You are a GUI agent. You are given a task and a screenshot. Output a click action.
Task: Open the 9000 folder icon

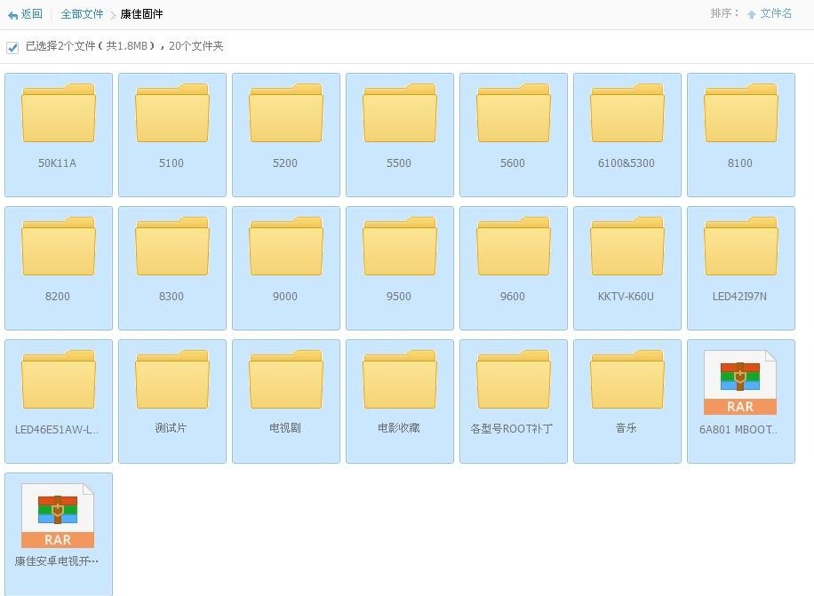(x=285, y=246)
